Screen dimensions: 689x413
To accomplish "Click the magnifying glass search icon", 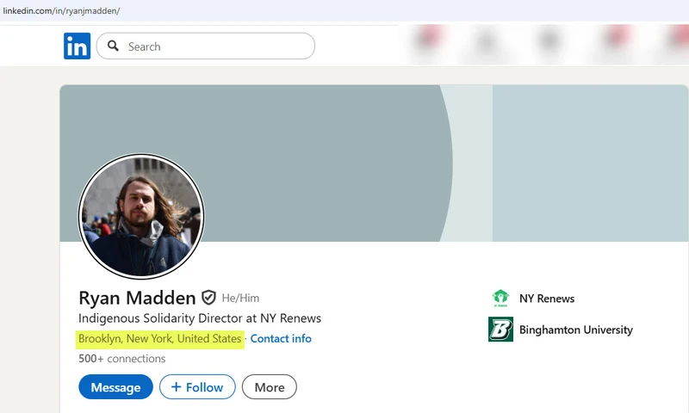I will coord(113,46).
